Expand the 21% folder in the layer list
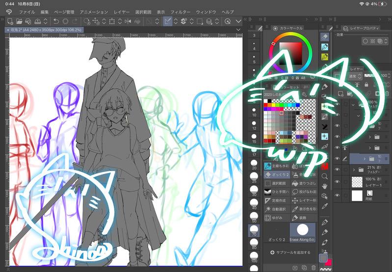This screenshot has height=272, width=392. click(354, 170)
